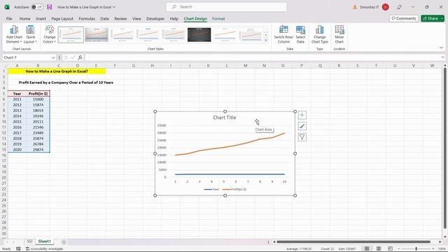Viewport: 448px width, 252px height.
Task: Click the Comments button
Action: coord(404,18)
